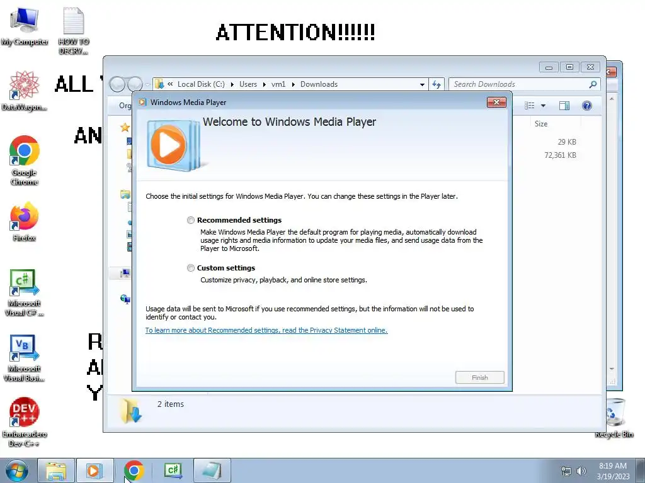The width and height of the screenshot is (645, 483).
Task: Close the Downloads Explorer window
Action: [590, 67]
